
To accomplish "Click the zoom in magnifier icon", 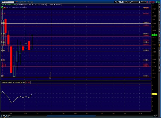I will click(x=4, y=116).
